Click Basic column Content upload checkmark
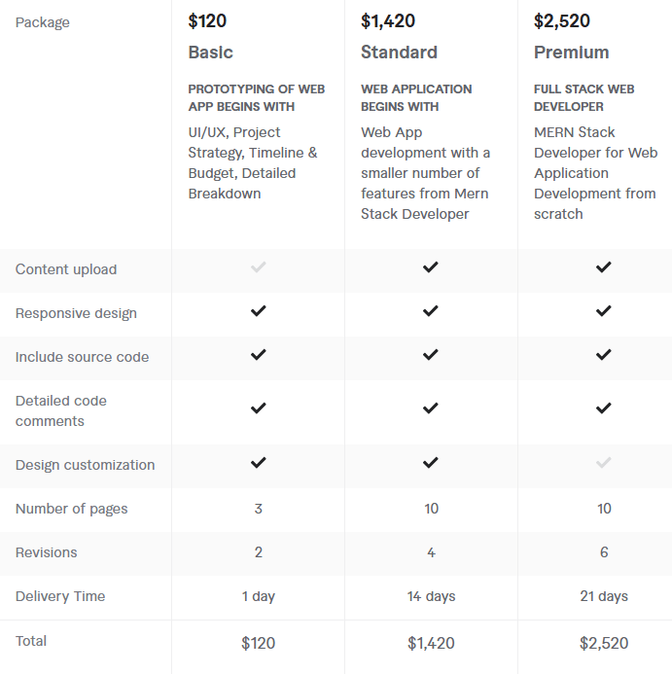This screenshot has width=672, height=674. pos(258,266)
